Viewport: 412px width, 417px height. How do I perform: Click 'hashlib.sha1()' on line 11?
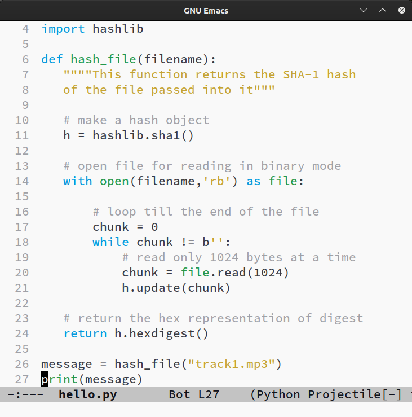tap(143, 135)
